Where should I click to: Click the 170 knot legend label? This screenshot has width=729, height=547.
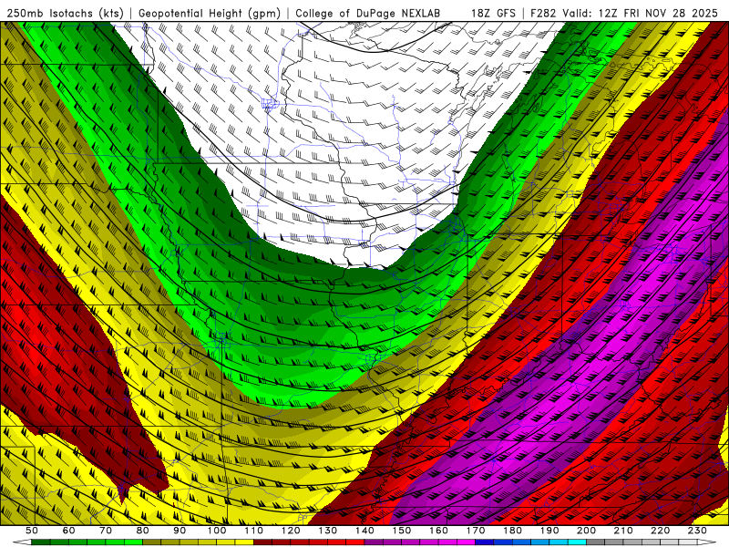pyautogui.click(x=475, y=531)
